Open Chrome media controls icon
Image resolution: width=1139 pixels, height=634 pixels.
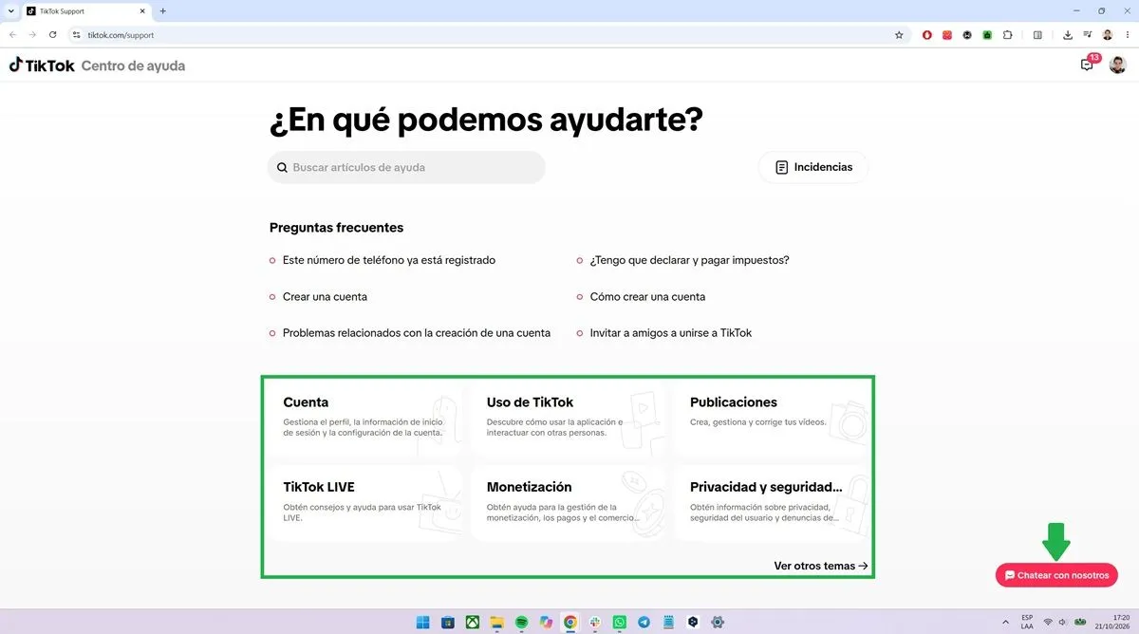(x=1088, y=35)
